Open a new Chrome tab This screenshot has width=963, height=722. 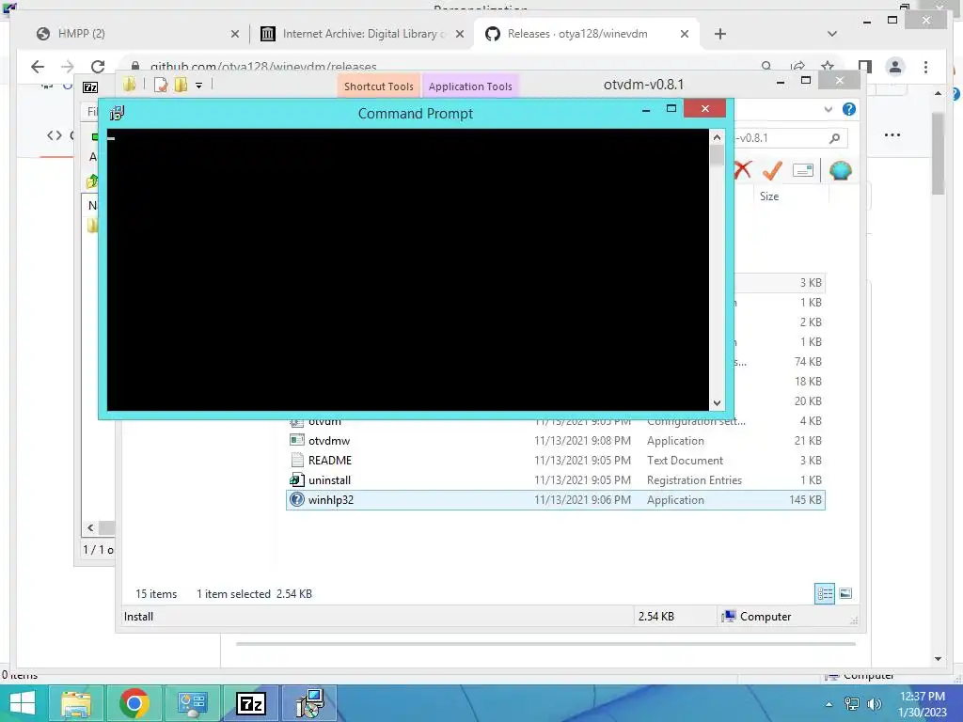click(x=720, y=34)
